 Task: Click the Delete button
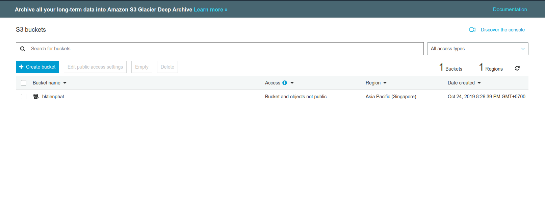pyautogui.click(x=167, y=67)
